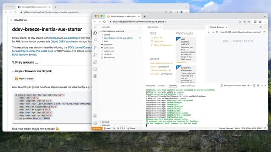
Task: Click the Gitpod button in status bar
Action: 97,128
